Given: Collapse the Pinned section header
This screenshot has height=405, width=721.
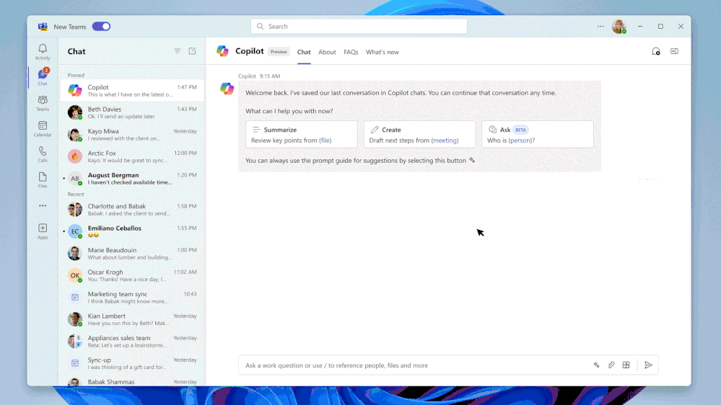Looking at the screenshot, I should pos(76,75).
